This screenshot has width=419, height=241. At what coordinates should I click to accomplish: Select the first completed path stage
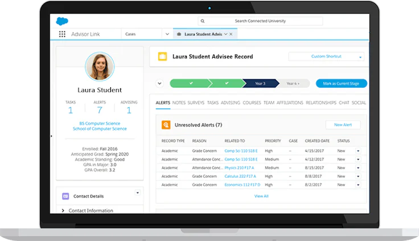[191, 83]
